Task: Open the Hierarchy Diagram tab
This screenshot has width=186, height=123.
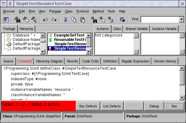Action: 49,61
